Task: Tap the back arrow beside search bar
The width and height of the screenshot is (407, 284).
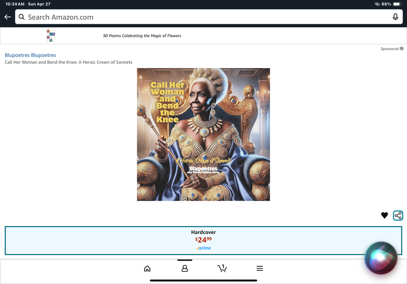Action: pos(7,17)
